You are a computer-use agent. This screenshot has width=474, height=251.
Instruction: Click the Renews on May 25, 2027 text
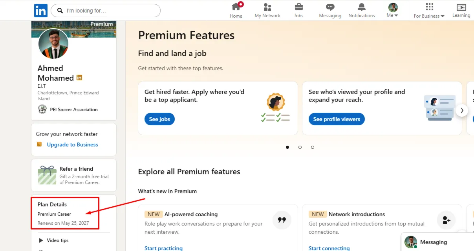coord(63,223)
